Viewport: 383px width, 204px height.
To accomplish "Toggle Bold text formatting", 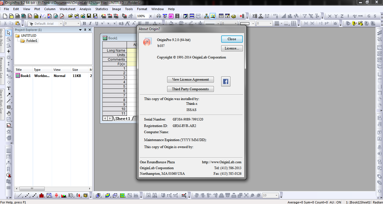I will click(84, 24).
